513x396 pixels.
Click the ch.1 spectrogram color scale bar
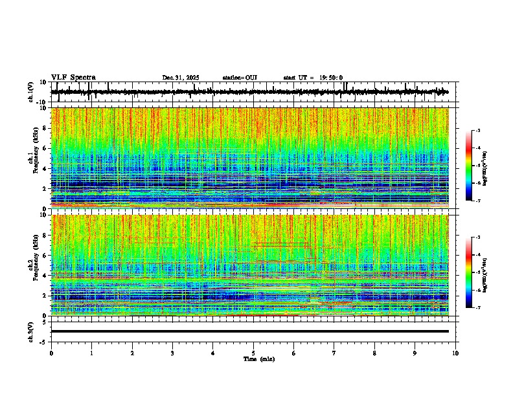pyautogui.click(x=469, y=166)
